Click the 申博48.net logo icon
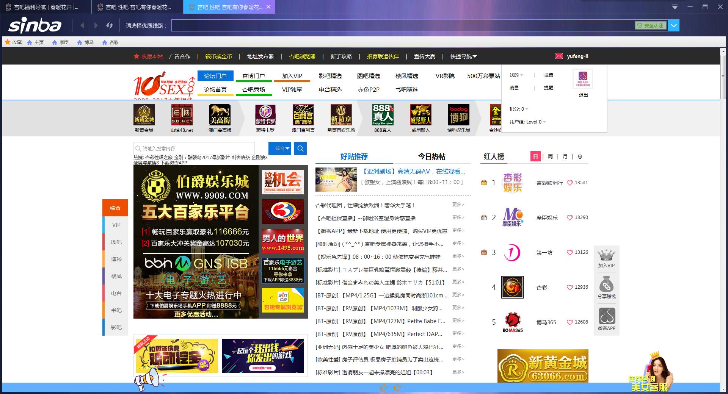Image resolution: width=728 pixels, height=394 pixels. [x=182, y=115]
